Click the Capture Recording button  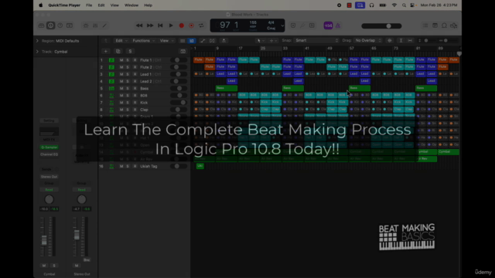pyautogui.click(x=191, y=25)
